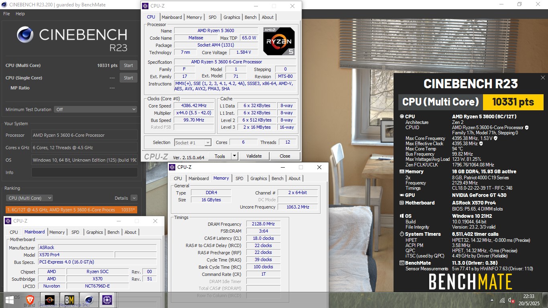Screen dimensions: 548x308
Task: Click the LPCIO value NCT6796D-E
Action: [97, 286]
